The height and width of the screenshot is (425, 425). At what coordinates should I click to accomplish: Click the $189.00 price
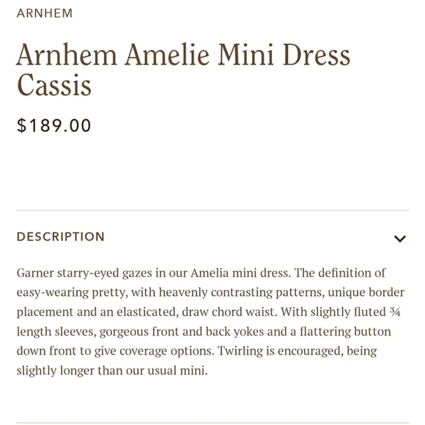[53, 125]
